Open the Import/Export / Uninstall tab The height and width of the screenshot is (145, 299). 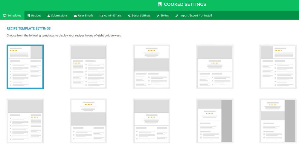(196, 16)
